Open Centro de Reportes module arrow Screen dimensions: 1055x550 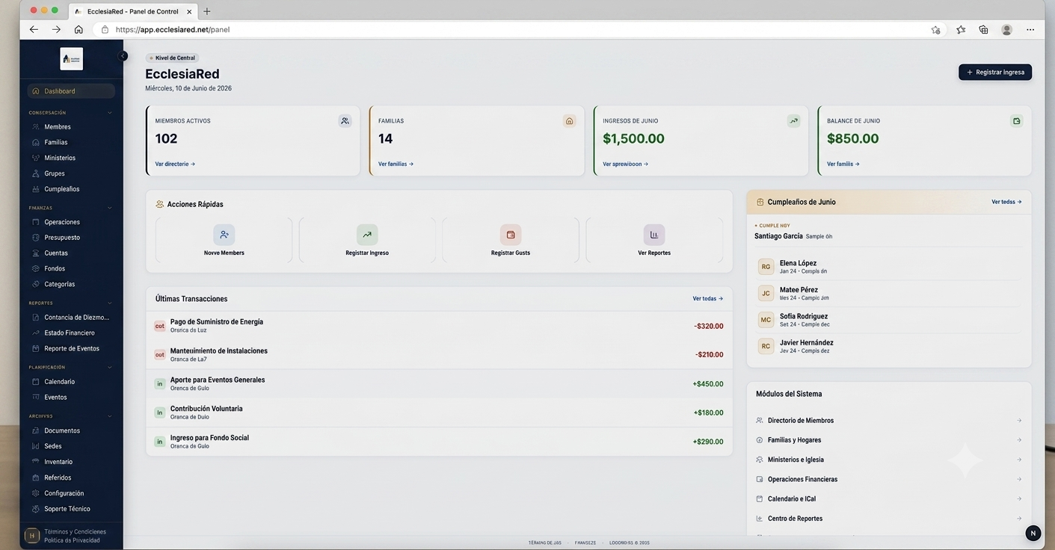pos(1019,519)
